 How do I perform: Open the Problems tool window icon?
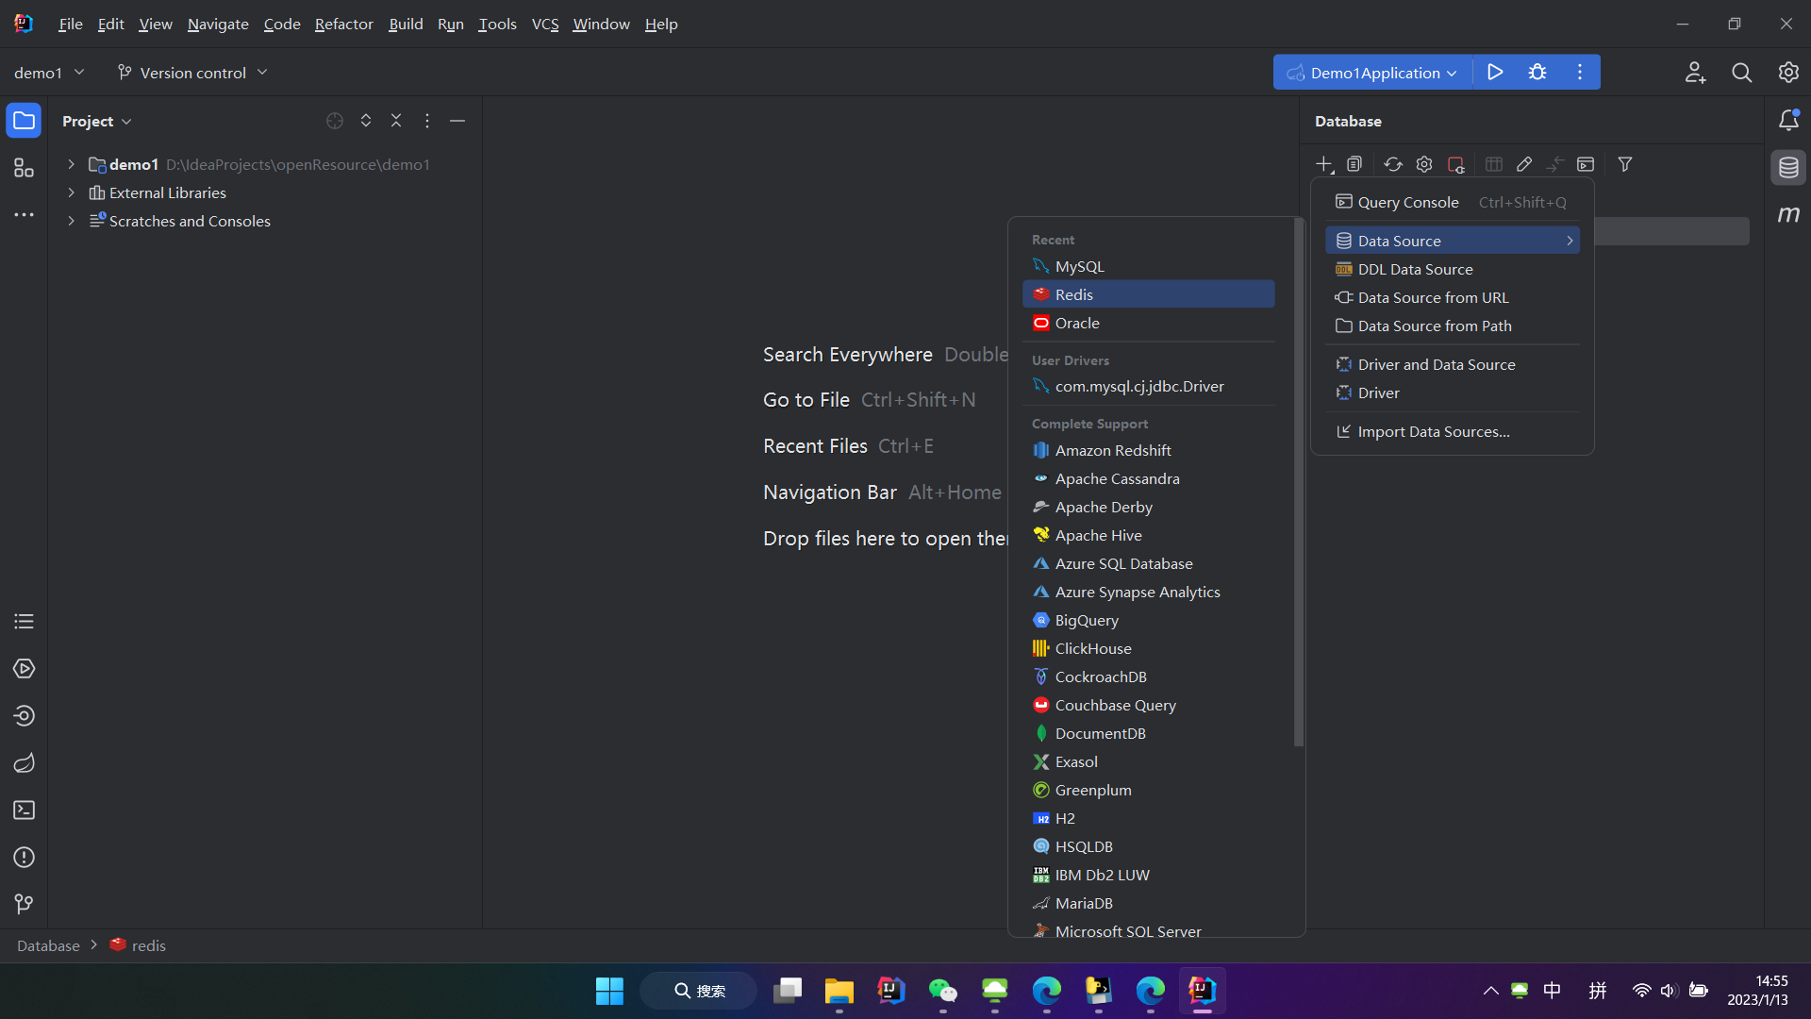point(25,858)
